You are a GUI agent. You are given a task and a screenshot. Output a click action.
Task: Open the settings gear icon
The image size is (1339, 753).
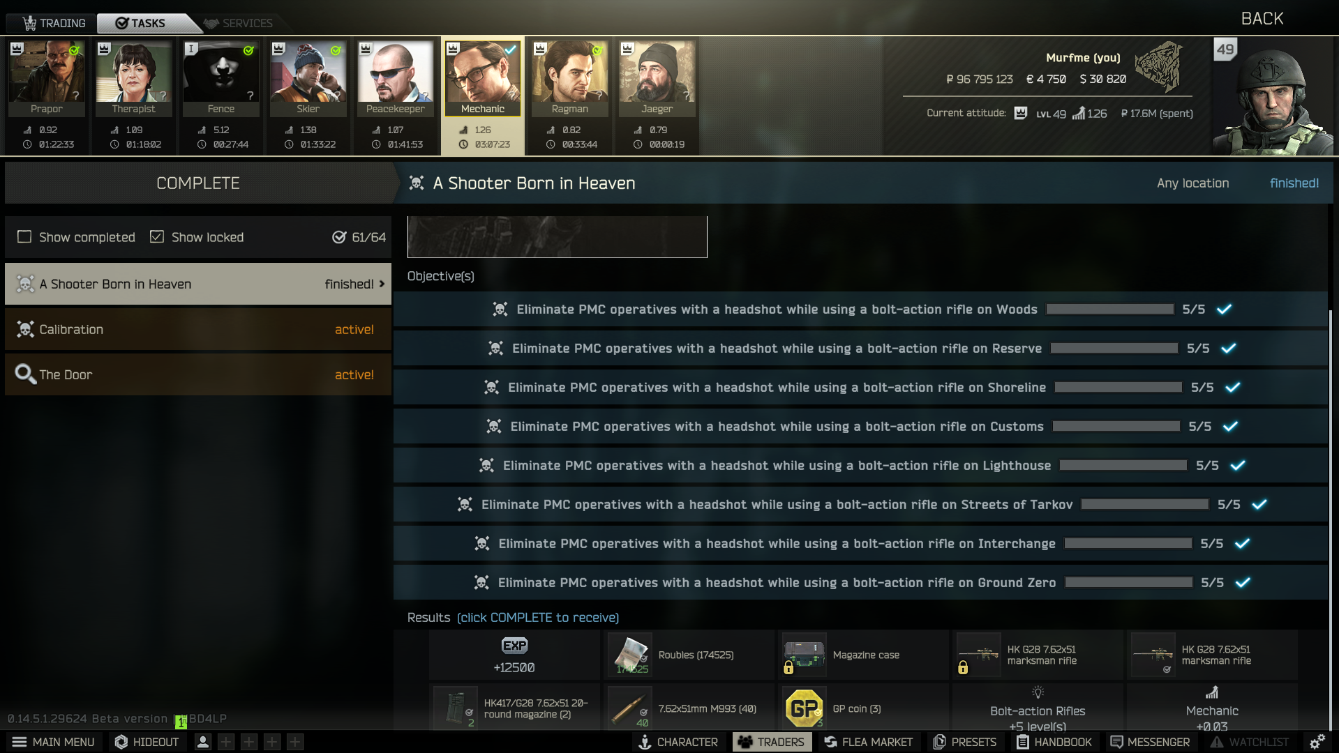[x=1317, y=742]
